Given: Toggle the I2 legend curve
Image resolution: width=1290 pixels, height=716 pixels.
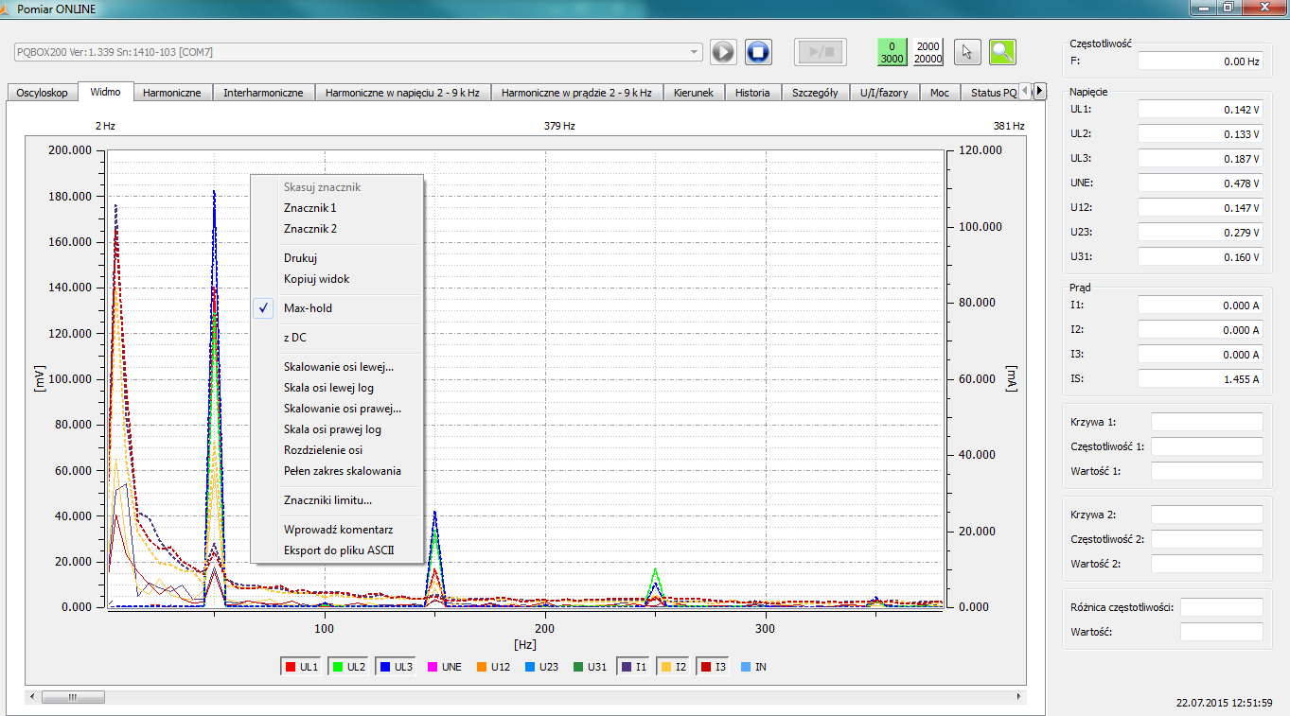Looking at the screenshot, I should [x=674, y=667].
